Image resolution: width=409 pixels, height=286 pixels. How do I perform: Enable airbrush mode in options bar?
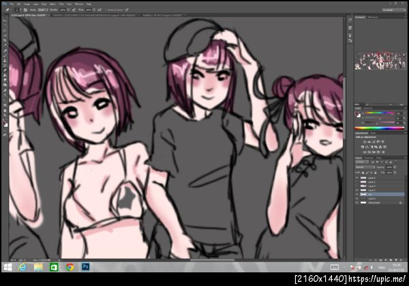[x=100, y=10]
